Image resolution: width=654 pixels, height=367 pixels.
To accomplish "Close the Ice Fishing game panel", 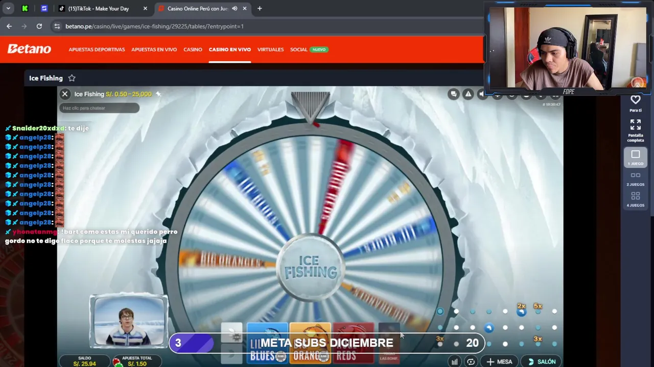I will [65, 94].
